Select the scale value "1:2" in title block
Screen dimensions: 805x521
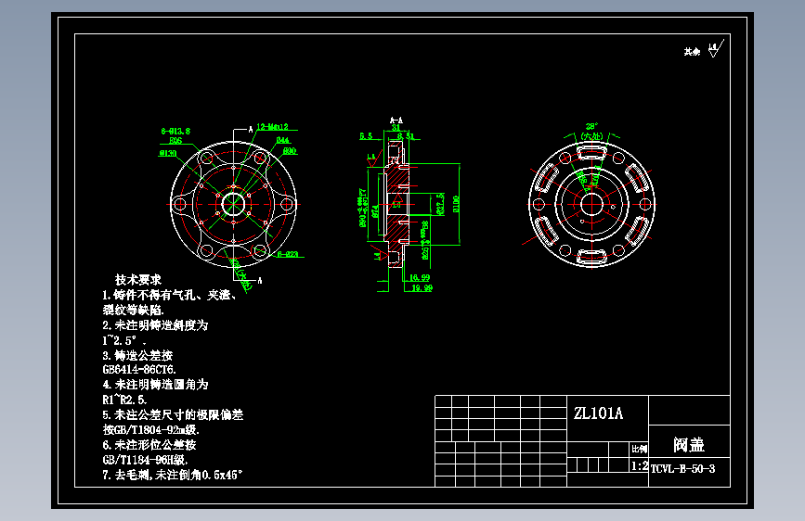pos(639,466)
